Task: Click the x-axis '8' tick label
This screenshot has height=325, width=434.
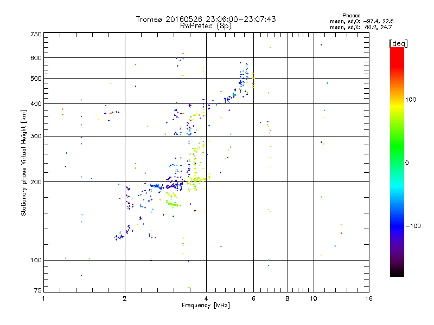Action: (x=288, y=298)
